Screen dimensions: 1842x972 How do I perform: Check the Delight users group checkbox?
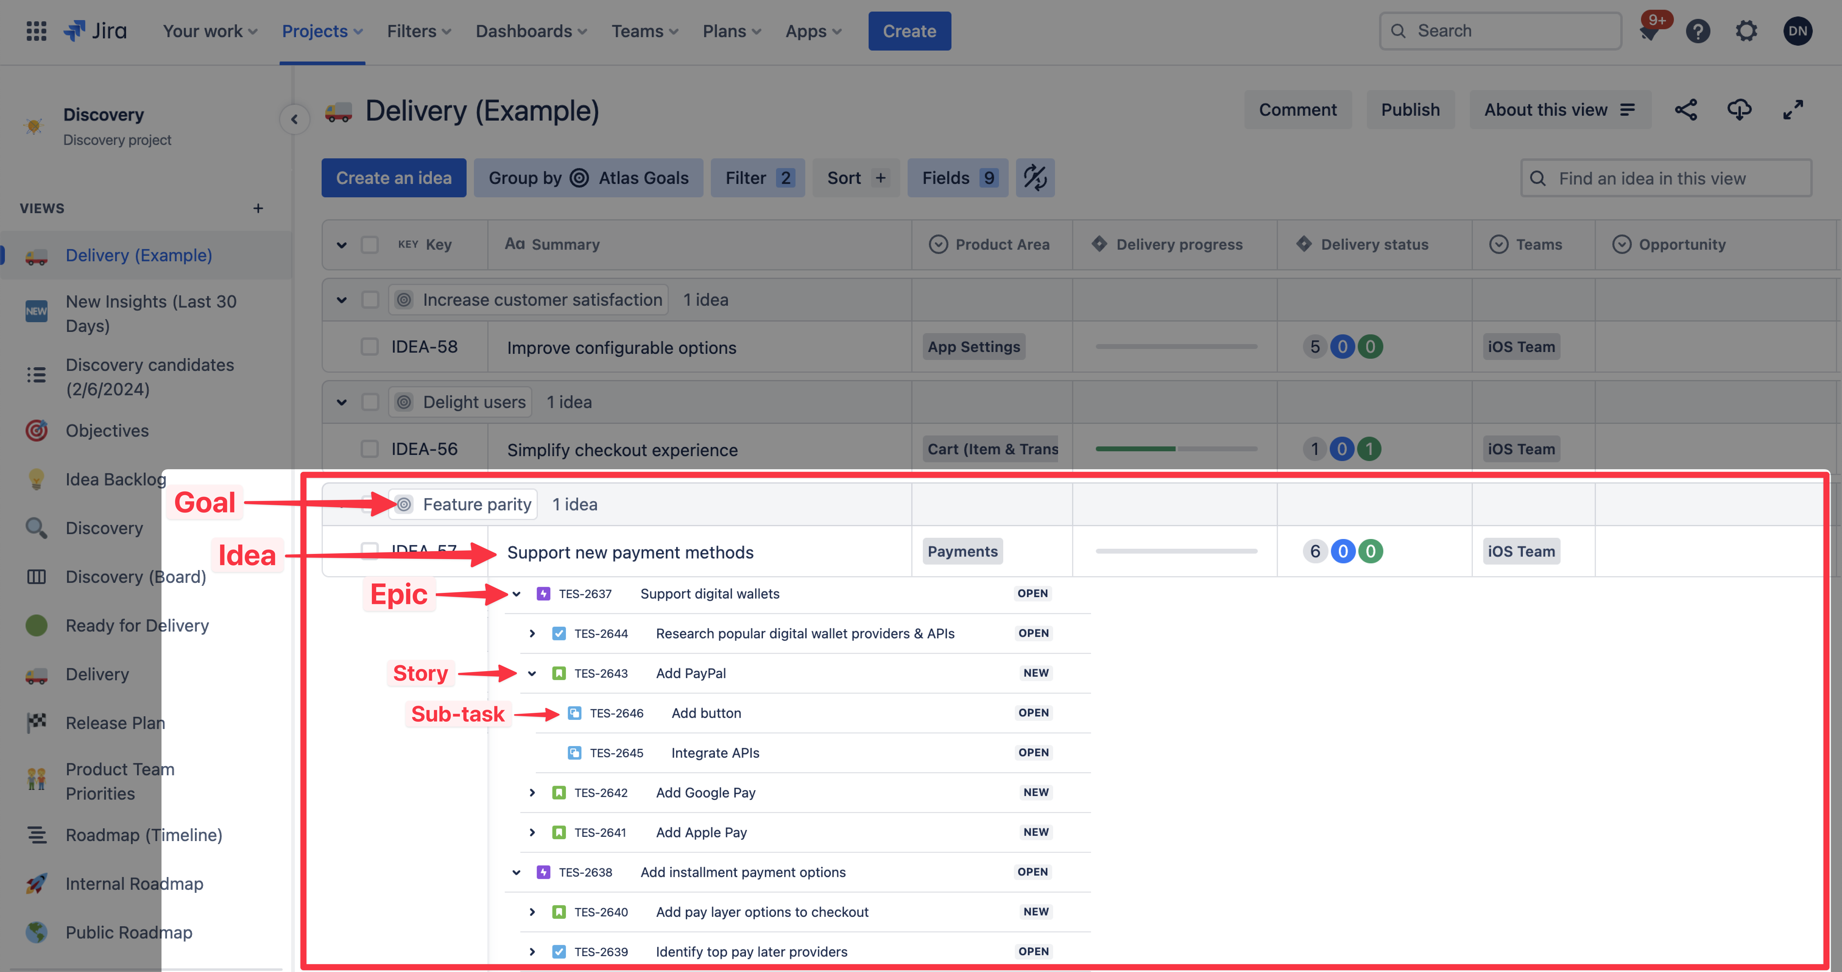(370, 402)
